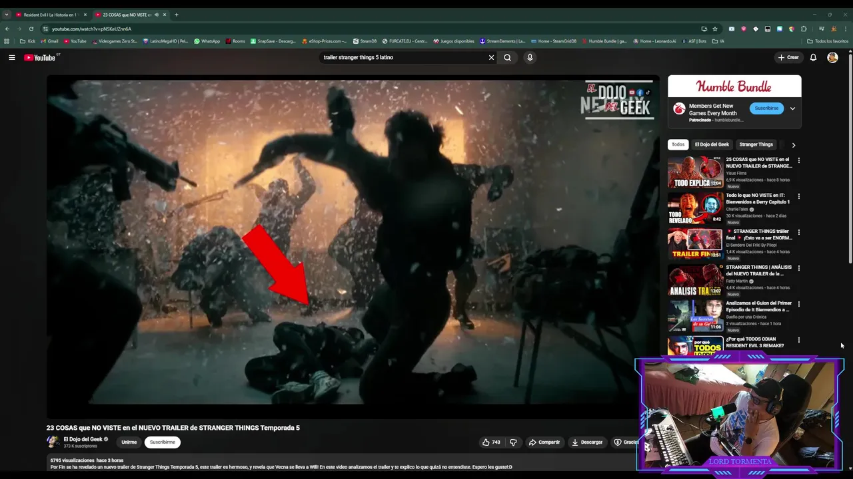853x479 pixels.
Task: Open Analizamos el Guion del Primer Episodio
Action: (759, 306)
